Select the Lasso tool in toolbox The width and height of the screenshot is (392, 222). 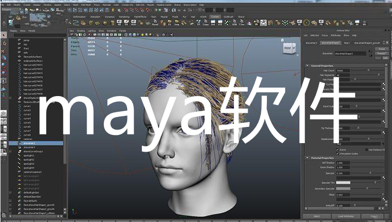4,43
